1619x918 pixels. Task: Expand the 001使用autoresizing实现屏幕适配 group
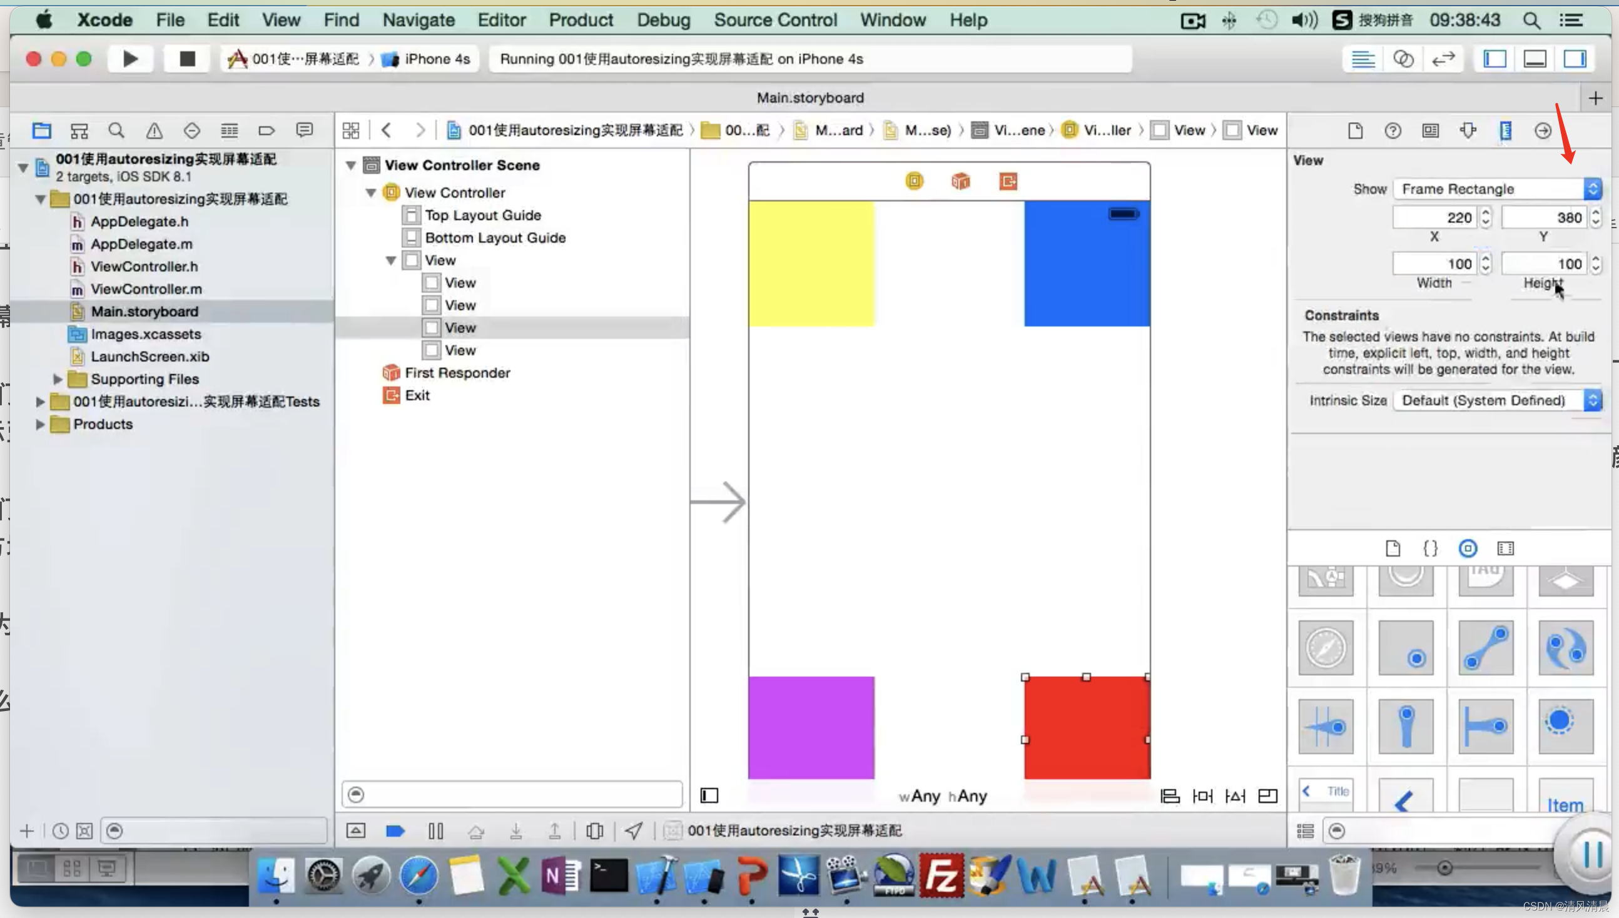point(39,198)
